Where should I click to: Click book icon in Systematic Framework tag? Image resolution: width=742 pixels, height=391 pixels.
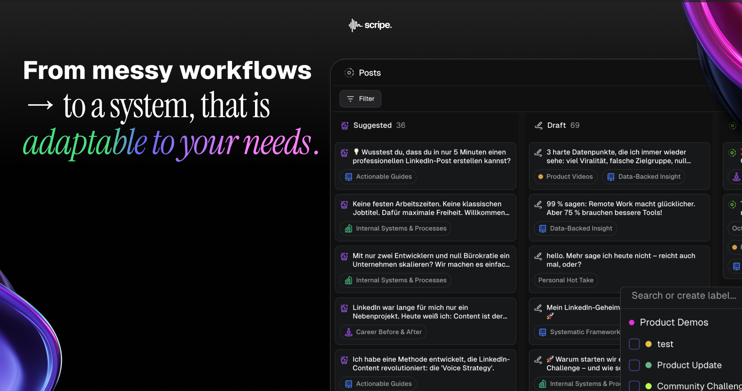tap(543, 332)
